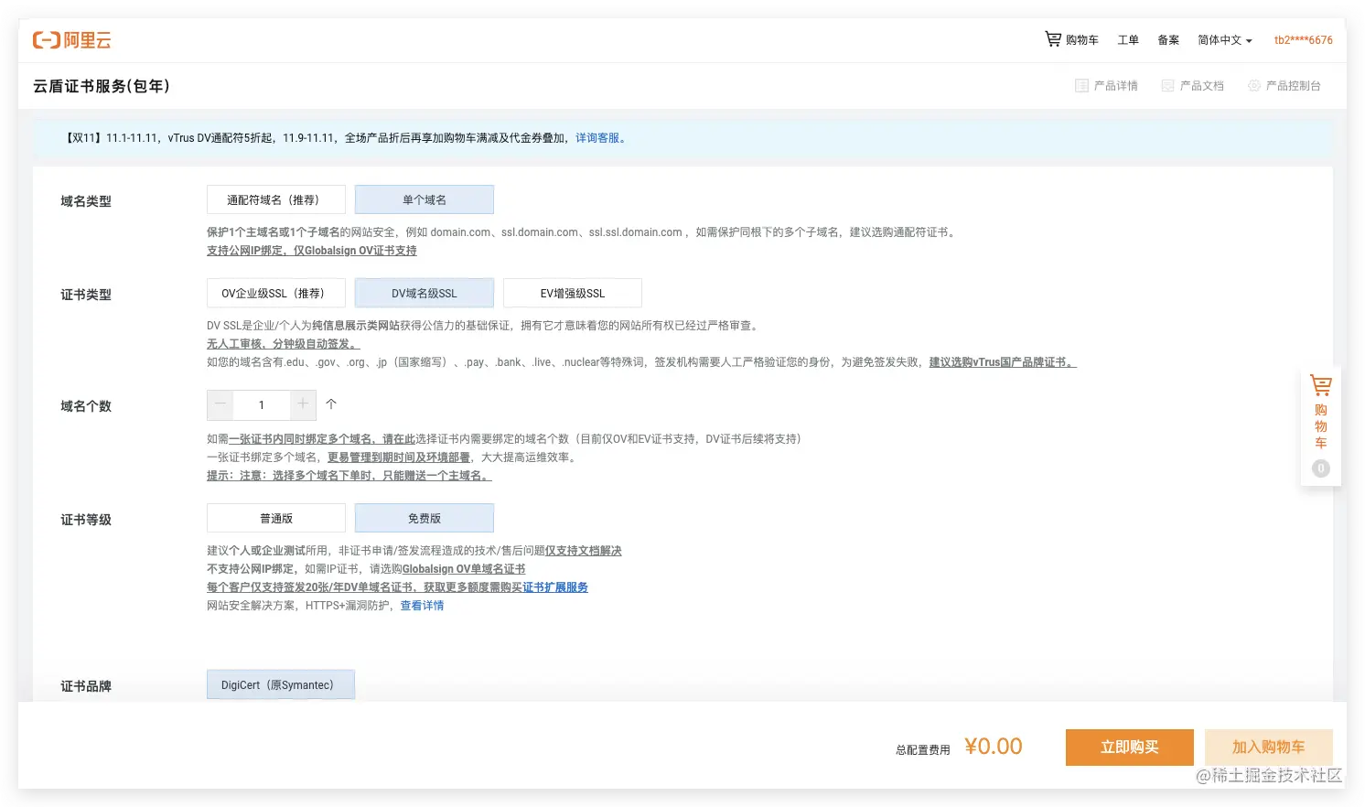The height and width of the screenshot is (807, 1365).
Task: Increase domain count with plus button
Action: click(303, 404)
